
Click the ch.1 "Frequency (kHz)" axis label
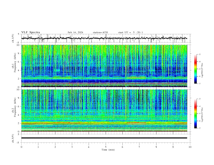(15, 63)
